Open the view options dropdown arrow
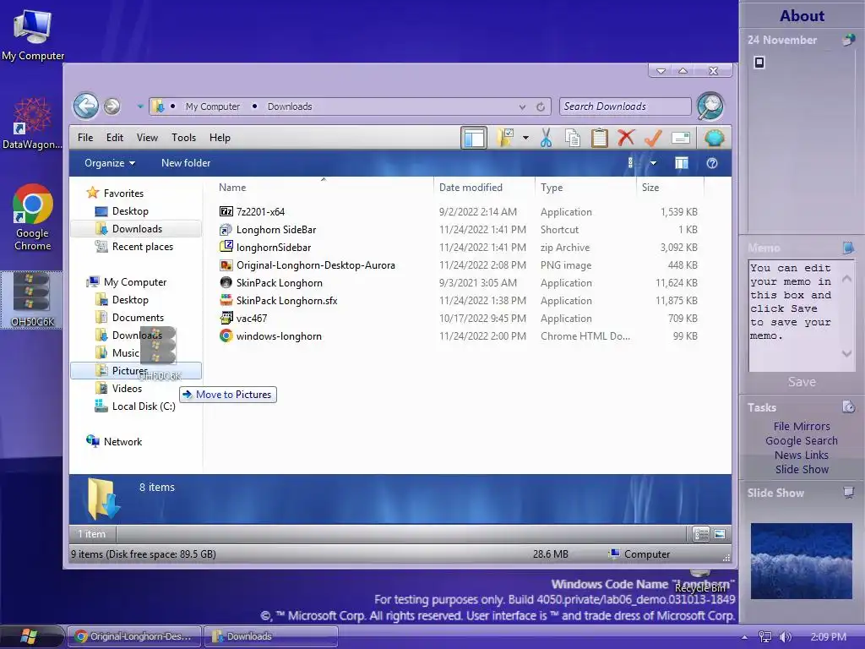This screenshot has height=649, width=865. (653, 163)
